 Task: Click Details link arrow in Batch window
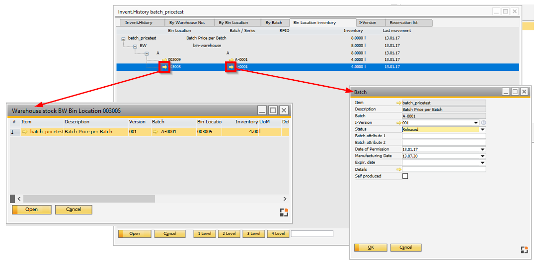398,169
